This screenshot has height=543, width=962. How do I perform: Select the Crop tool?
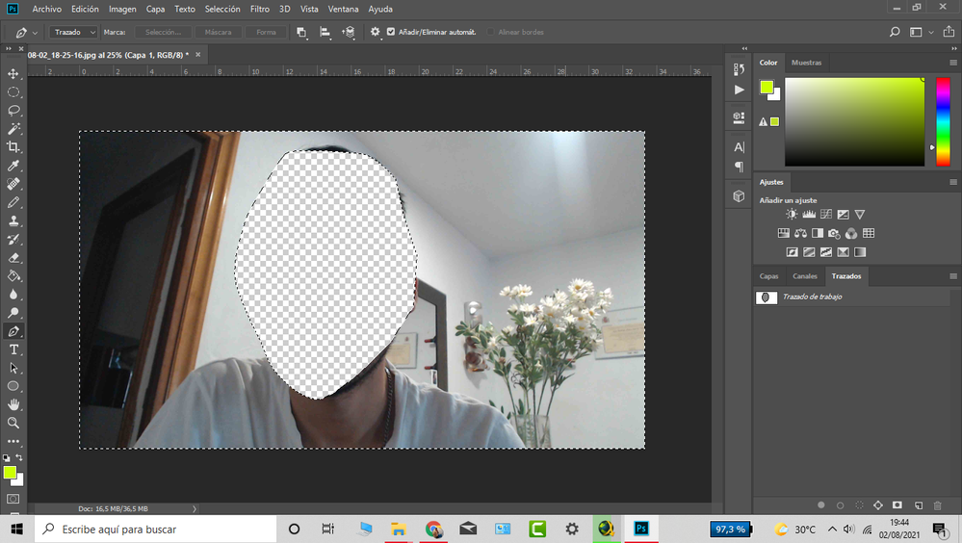[x=13, y=147]
